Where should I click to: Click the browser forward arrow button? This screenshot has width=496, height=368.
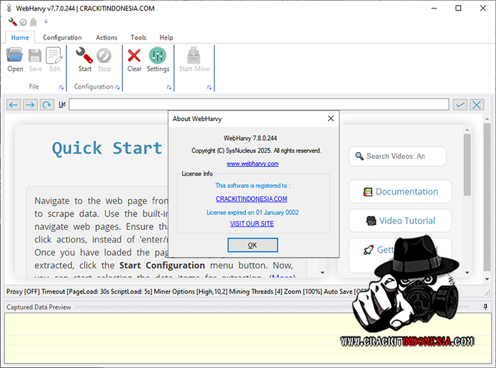[30, 105]
